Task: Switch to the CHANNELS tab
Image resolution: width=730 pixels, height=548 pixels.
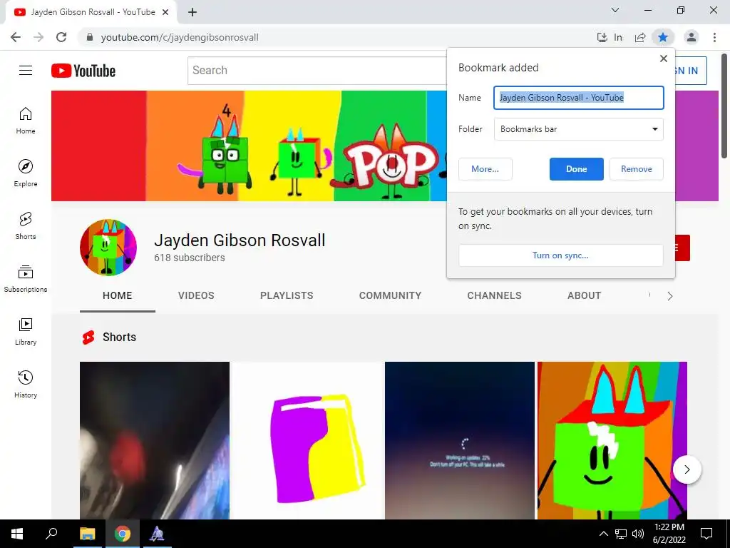Action: pyautogui.click(x=495, y=295)
